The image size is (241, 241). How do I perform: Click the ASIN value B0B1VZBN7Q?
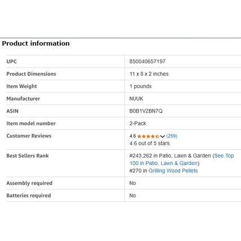click(x=146, y=111)
